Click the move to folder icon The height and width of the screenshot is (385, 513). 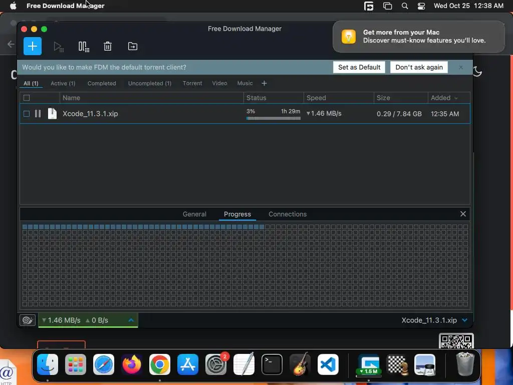[132, 46]
